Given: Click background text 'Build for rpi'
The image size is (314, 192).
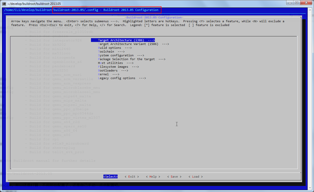Looking at the screenshot, I should [44, 139].
